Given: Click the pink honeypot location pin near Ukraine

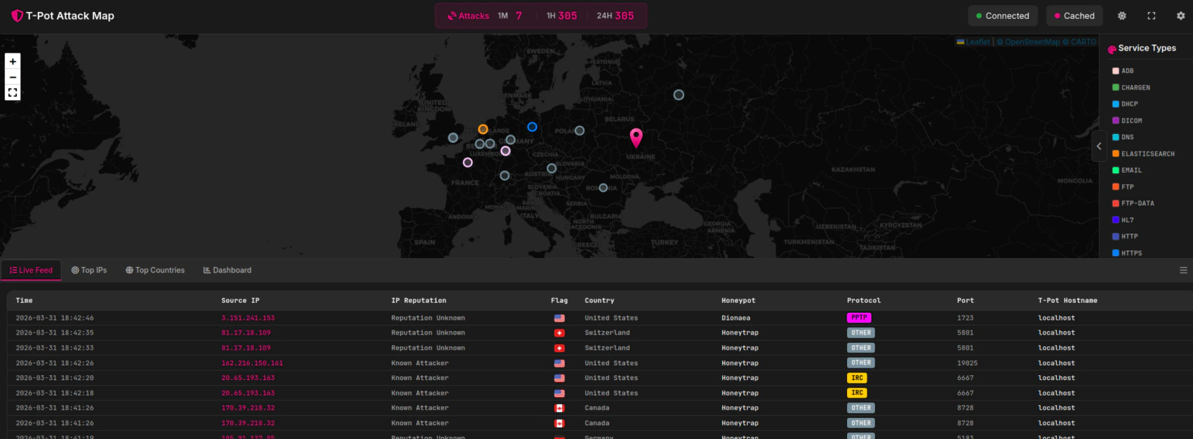Looking at the screenshot, I should [x=637, y=137].
